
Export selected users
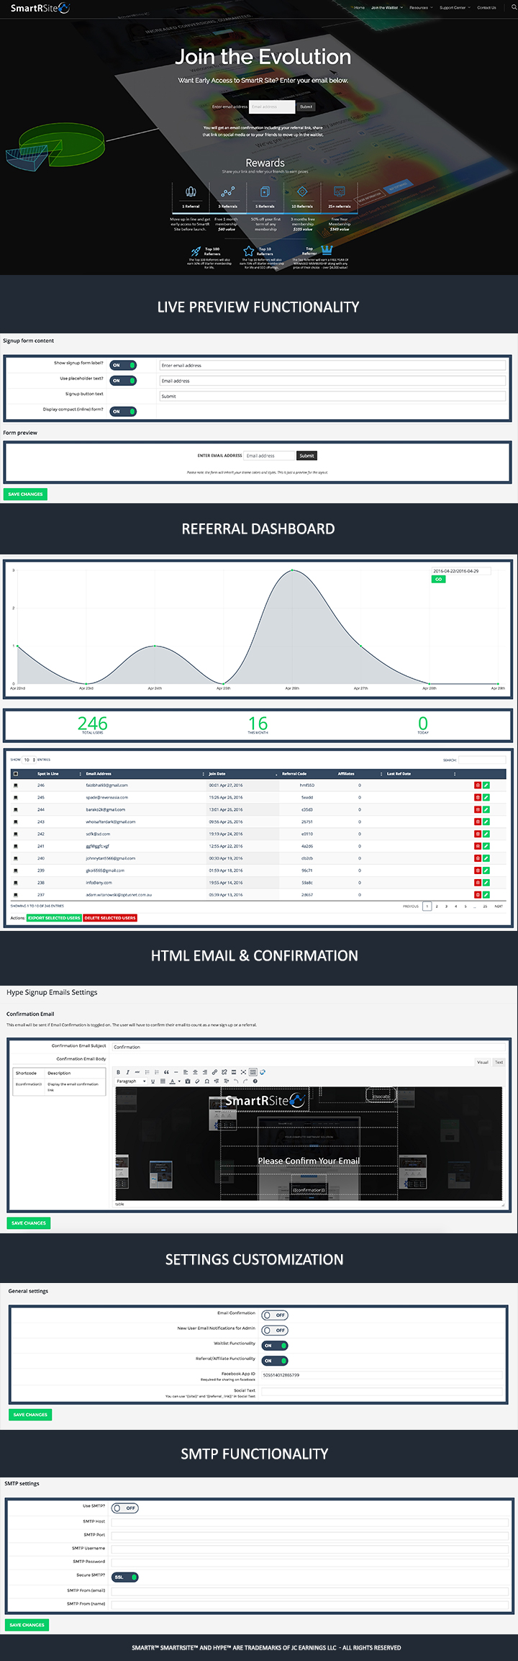coord(55,918)
